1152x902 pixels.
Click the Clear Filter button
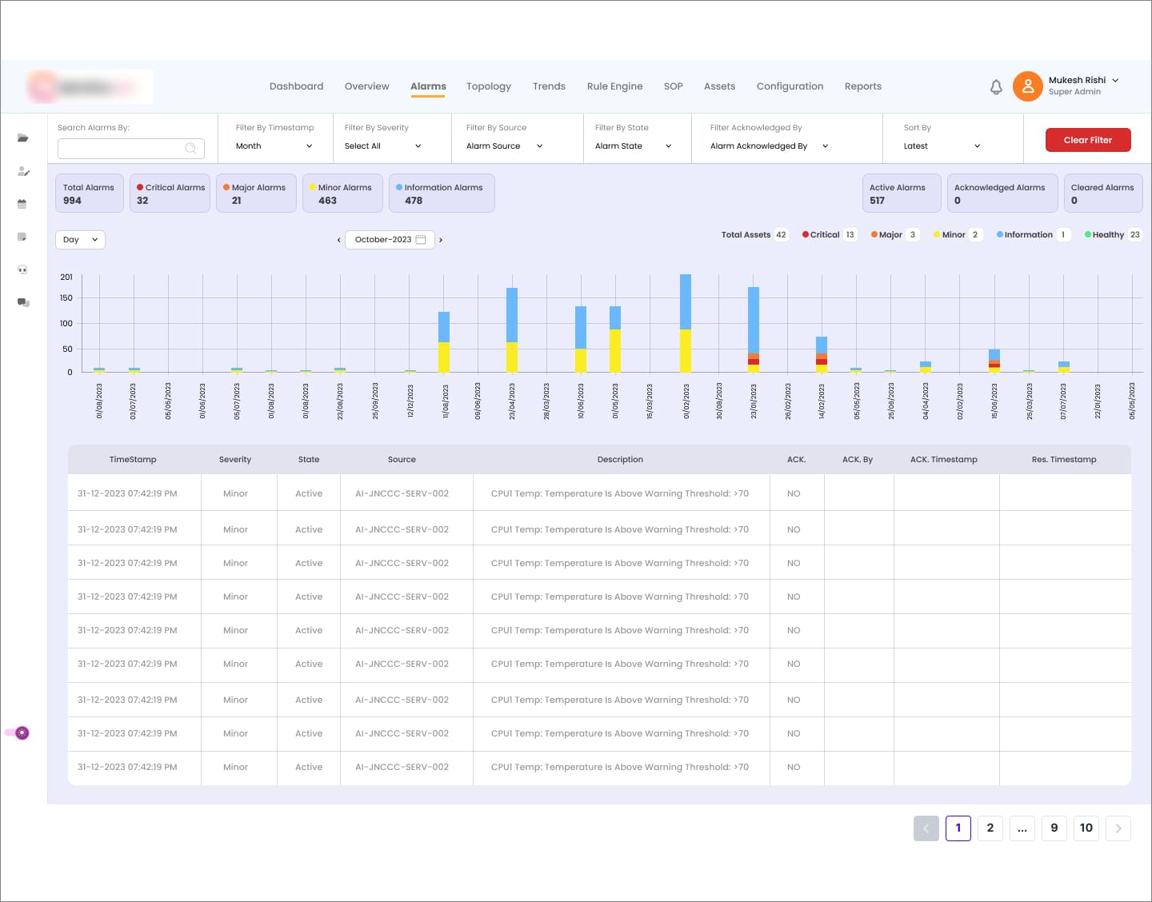[x=1088, y=140]
